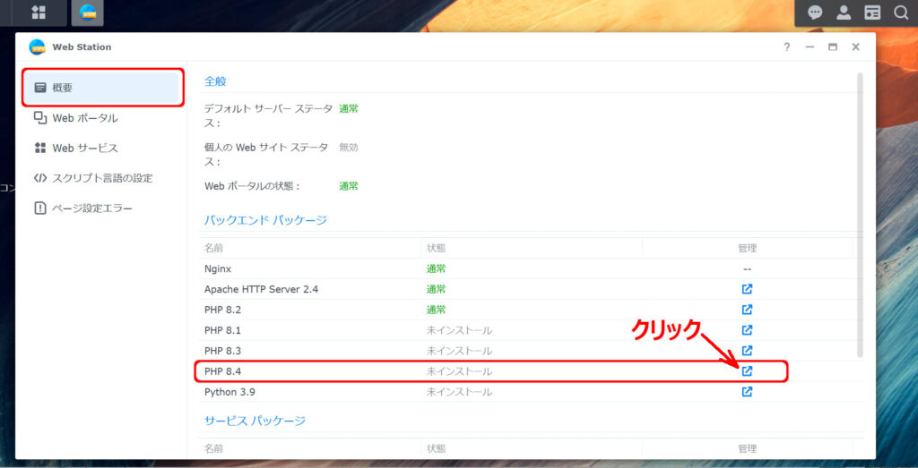Open the DSM Main Menu grid icon
Screen dimensions: 918x468
coord(39,13)
